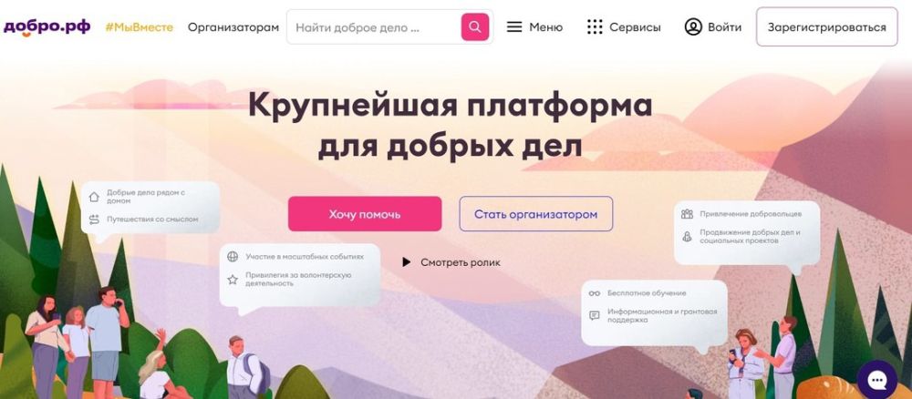The height and width of the screenshot is (399, 912).
Task: Click the glasses icon for free training
Action: click(594, 293)
